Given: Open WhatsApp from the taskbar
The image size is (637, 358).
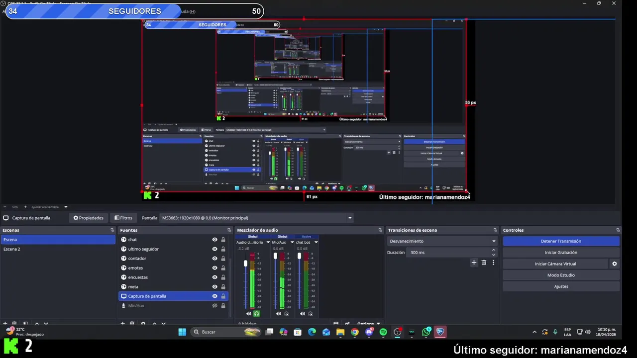Looking at the screenshot, I should (426, 332).
